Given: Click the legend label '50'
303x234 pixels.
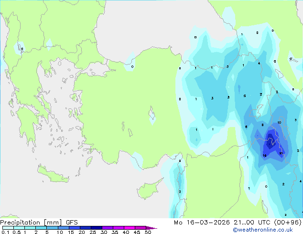Looking at the screenshot, I should (148, 232).
